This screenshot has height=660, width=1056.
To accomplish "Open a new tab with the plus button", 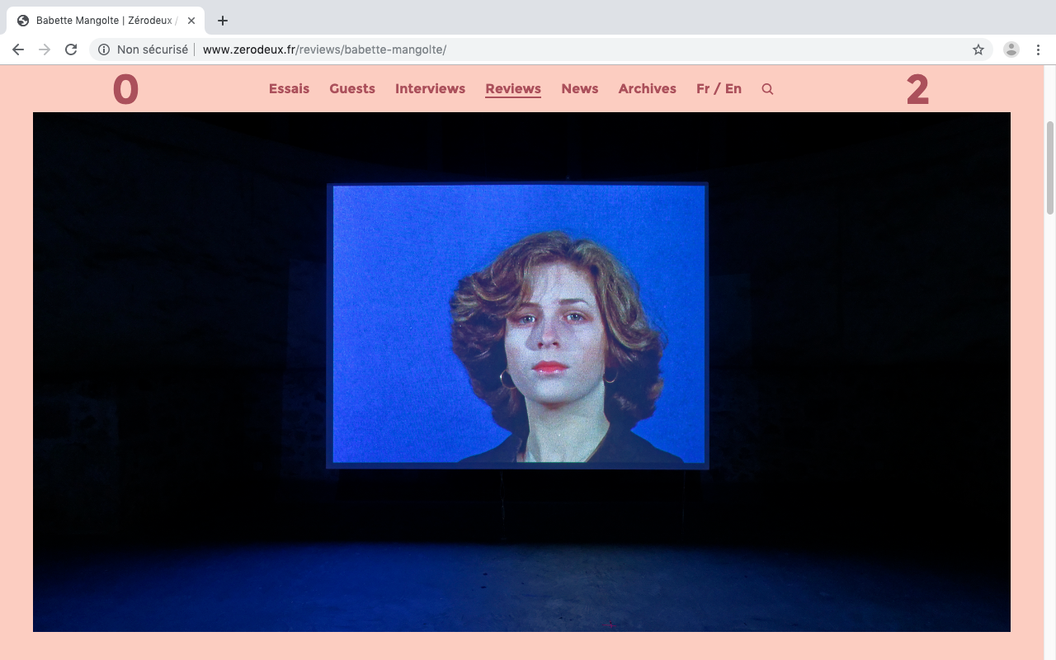I will (222, 21).
